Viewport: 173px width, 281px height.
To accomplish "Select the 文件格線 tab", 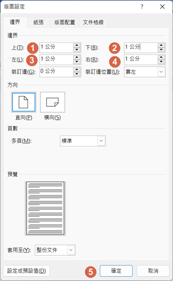I will point(93,22).
